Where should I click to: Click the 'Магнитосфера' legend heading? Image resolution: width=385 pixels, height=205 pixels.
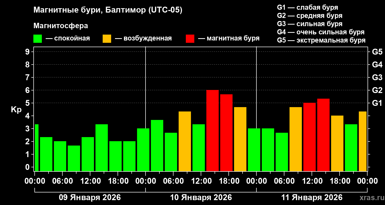(x=61, y=26)
